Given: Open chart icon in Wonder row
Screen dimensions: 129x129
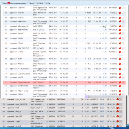Looking at the screenshot, I should 123,13.
